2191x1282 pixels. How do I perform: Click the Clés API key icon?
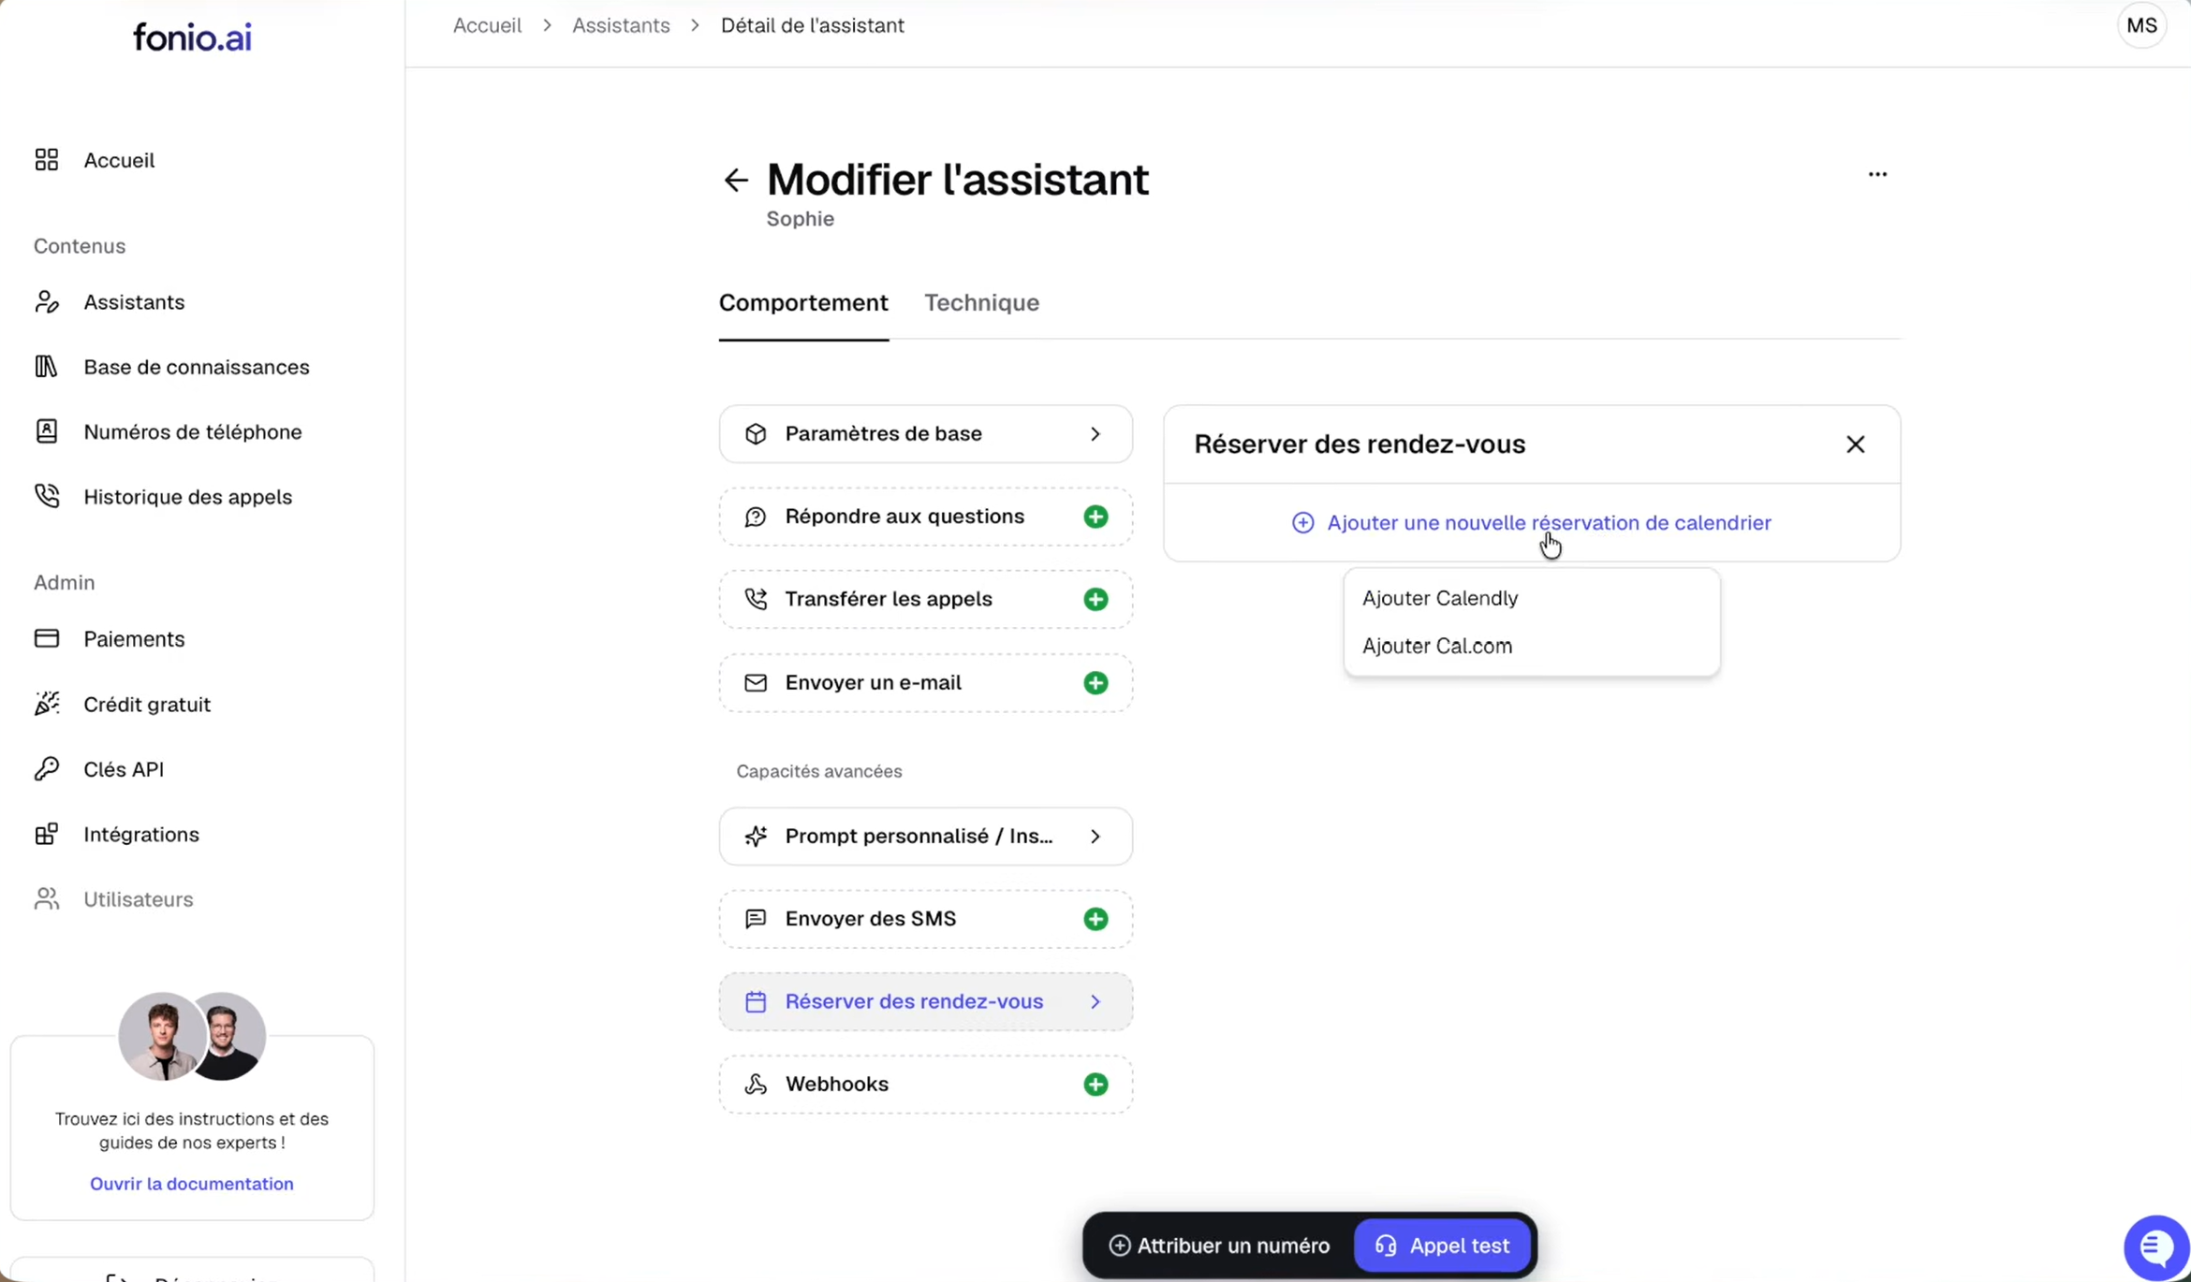(47, 768)
